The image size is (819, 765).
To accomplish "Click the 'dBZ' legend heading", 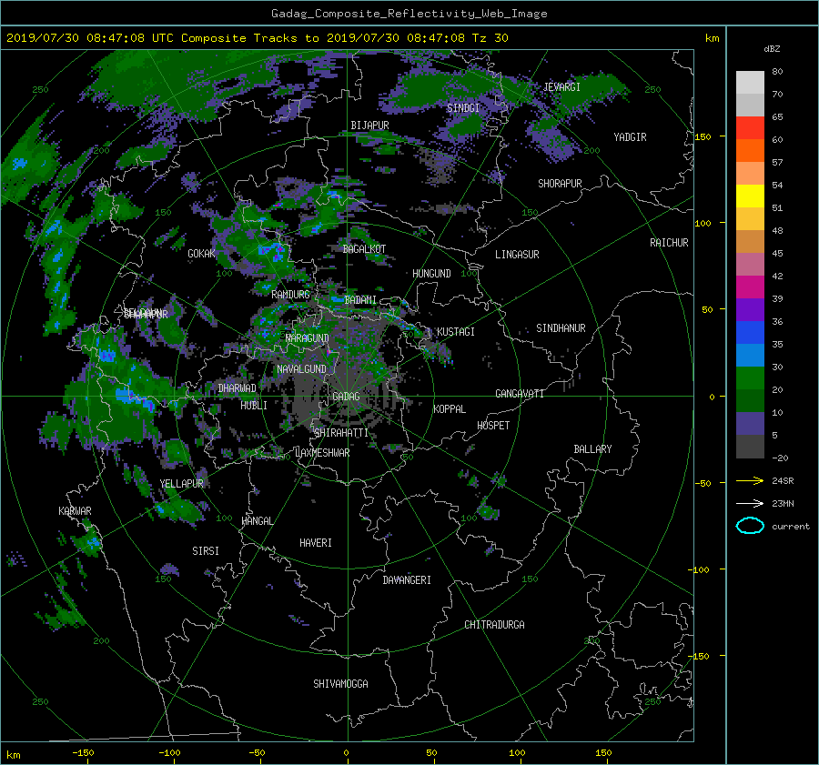I will click(772, 49).
